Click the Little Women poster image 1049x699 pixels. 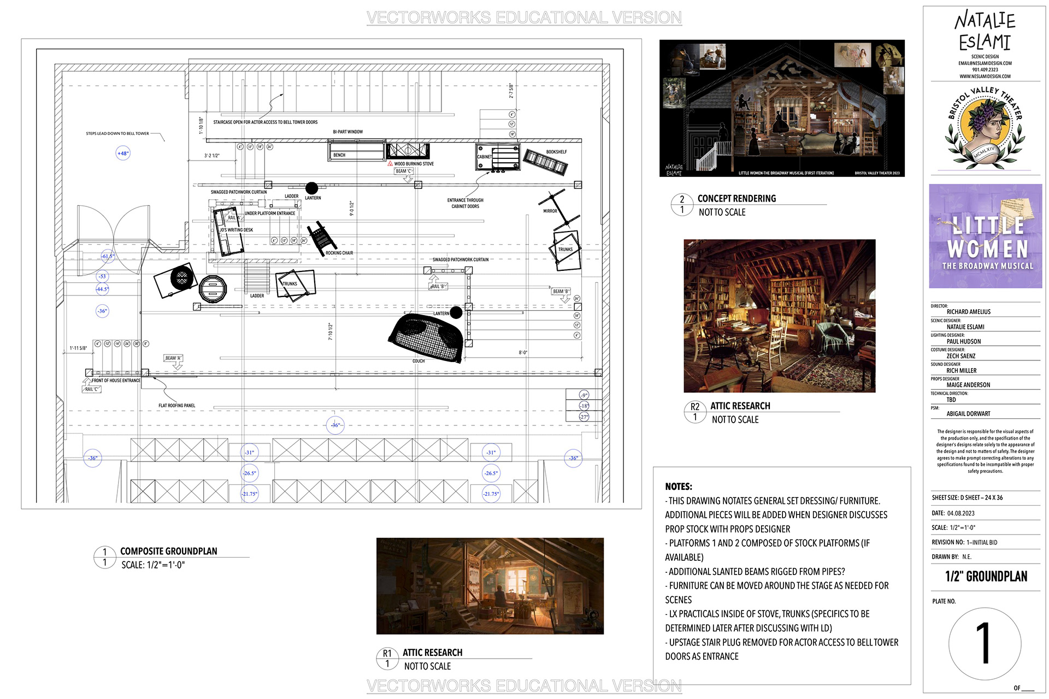click(x=985, y=236)
